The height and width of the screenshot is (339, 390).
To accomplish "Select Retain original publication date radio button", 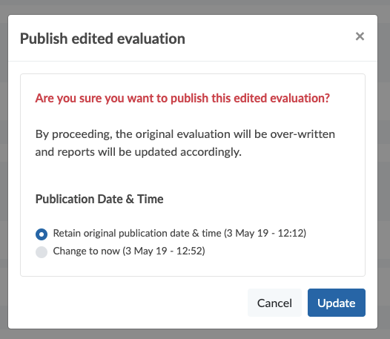I will point(42,234).
